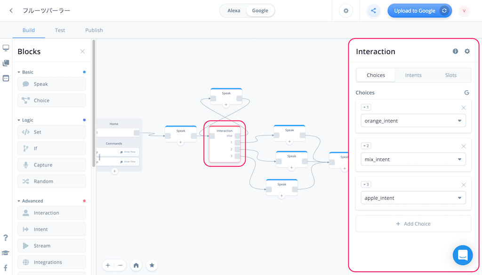Image resolution: width=482 pixels, height=275 pixels.
Task: Open Interaction panel settings gear
Action: (x=467, y=51)
